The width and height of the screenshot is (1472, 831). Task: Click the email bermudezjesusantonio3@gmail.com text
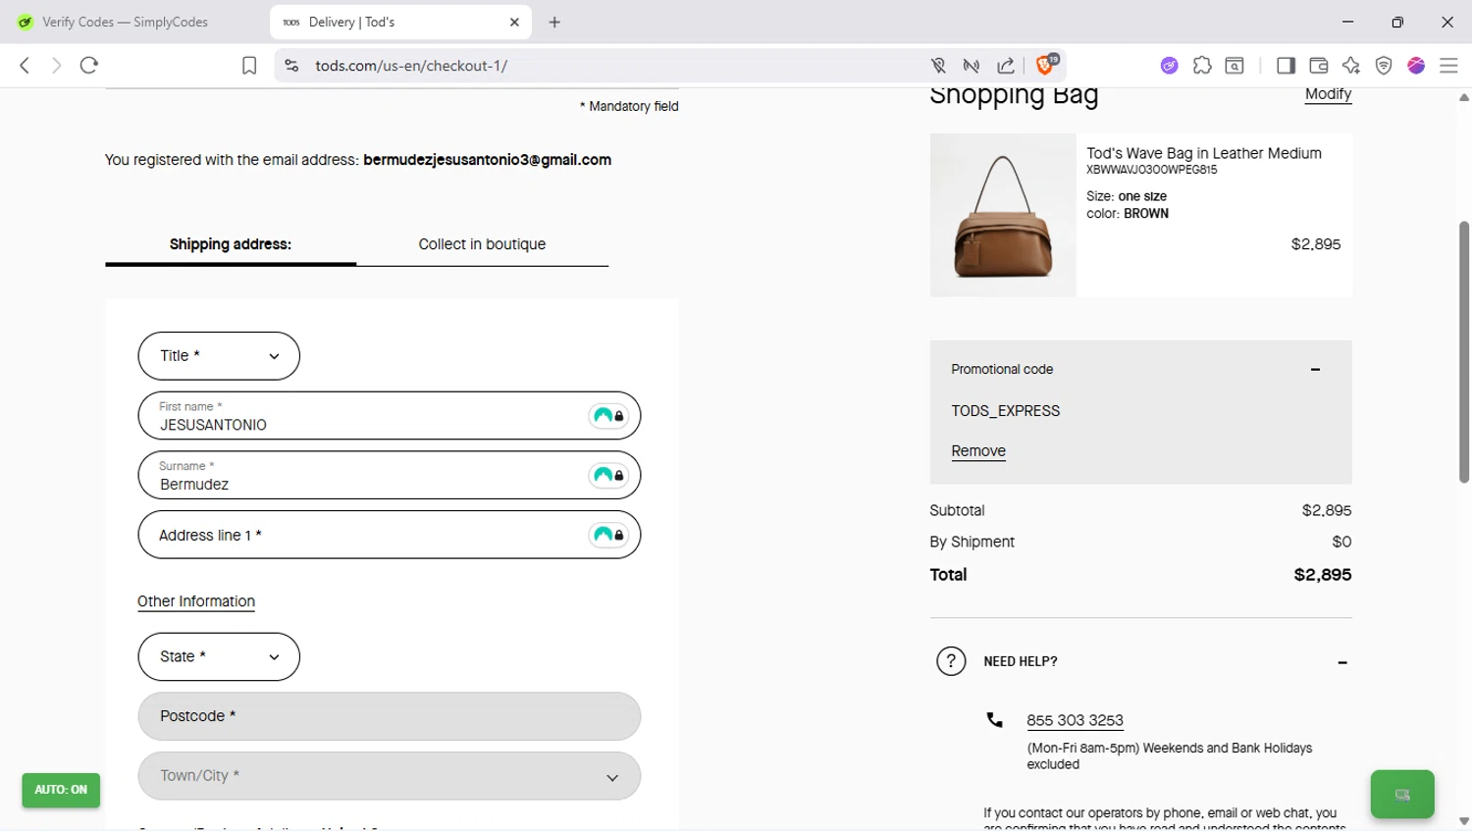click(488, 160)
